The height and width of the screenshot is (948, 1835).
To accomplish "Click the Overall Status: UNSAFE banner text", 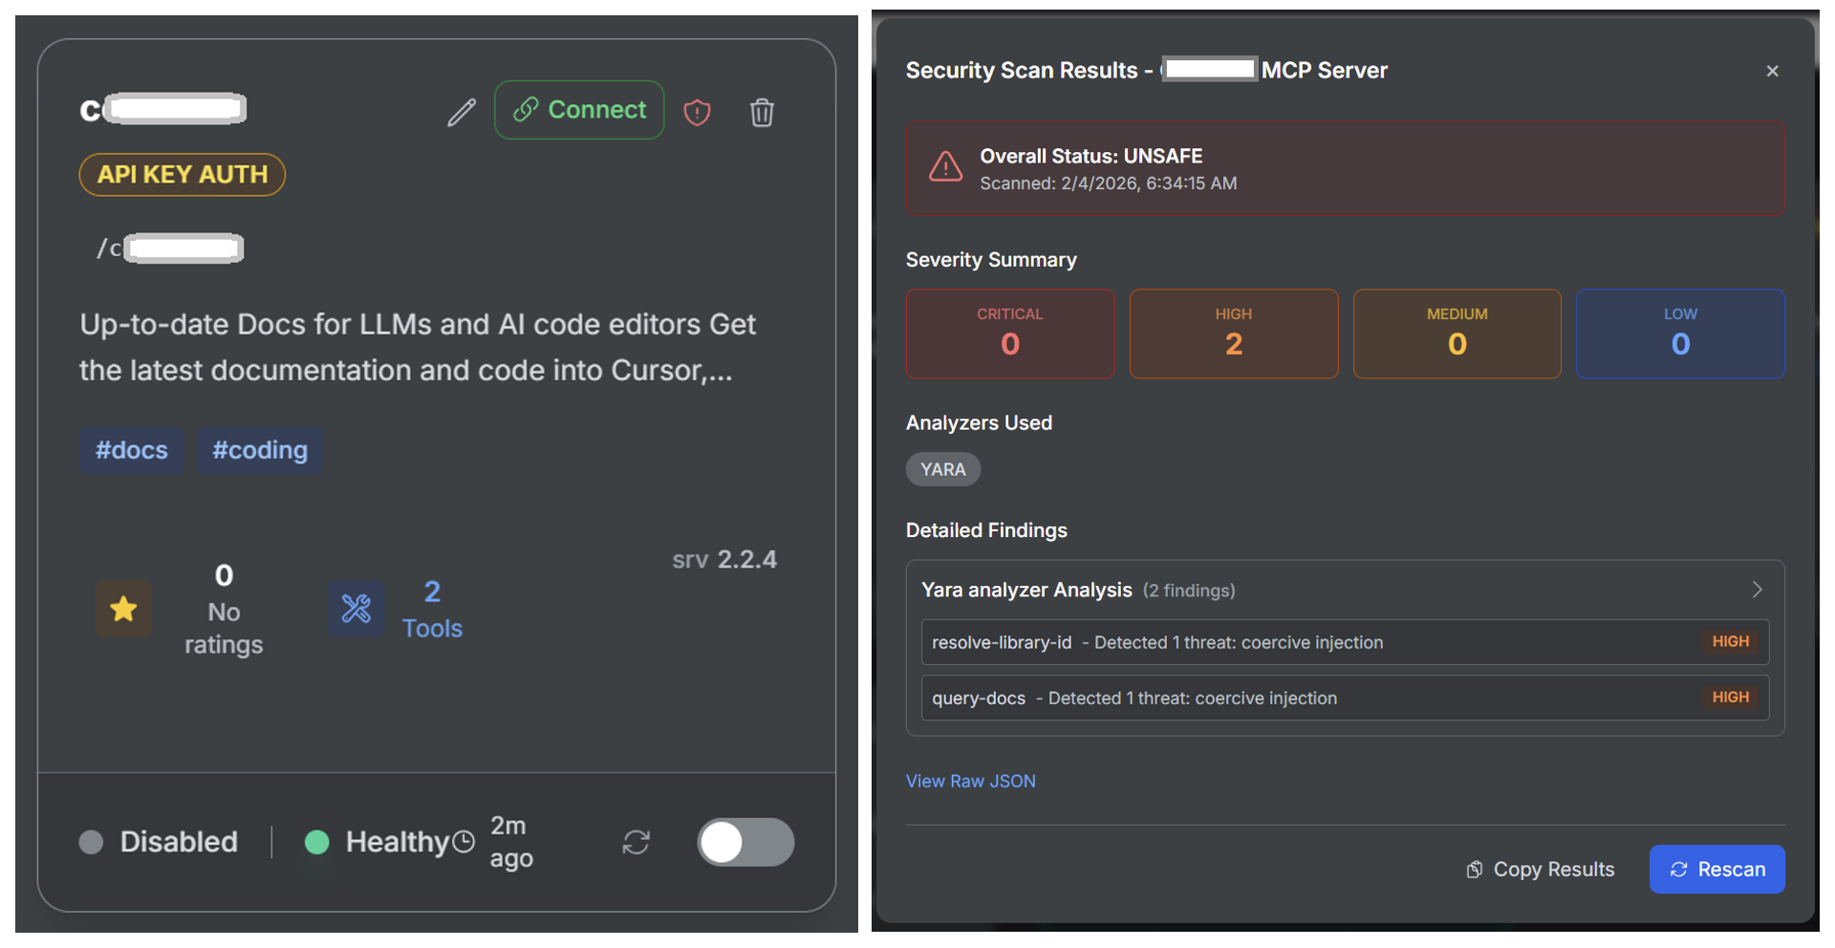I will click(1091, 156).
